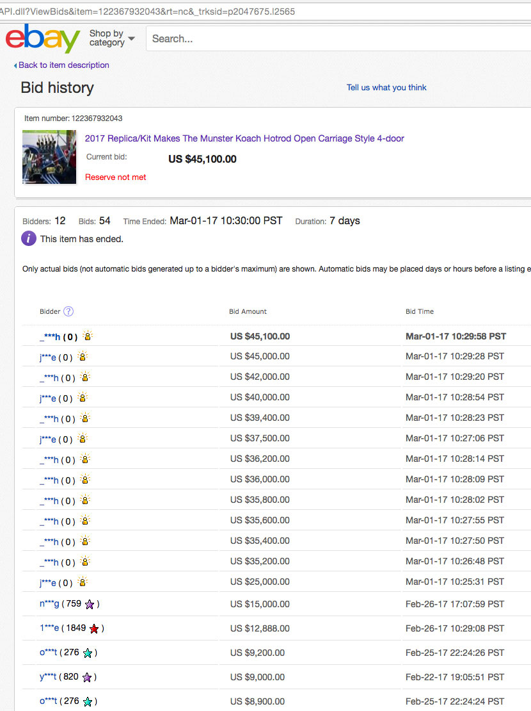Click new-user icon on the $45,100.00 row

pyautogui.click(x=88, y=336)
